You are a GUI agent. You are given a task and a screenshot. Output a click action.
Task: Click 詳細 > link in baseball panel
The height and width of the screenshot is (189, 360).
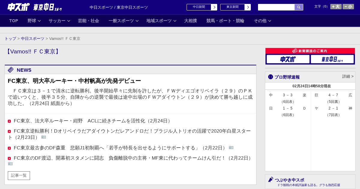pos(348,76)
